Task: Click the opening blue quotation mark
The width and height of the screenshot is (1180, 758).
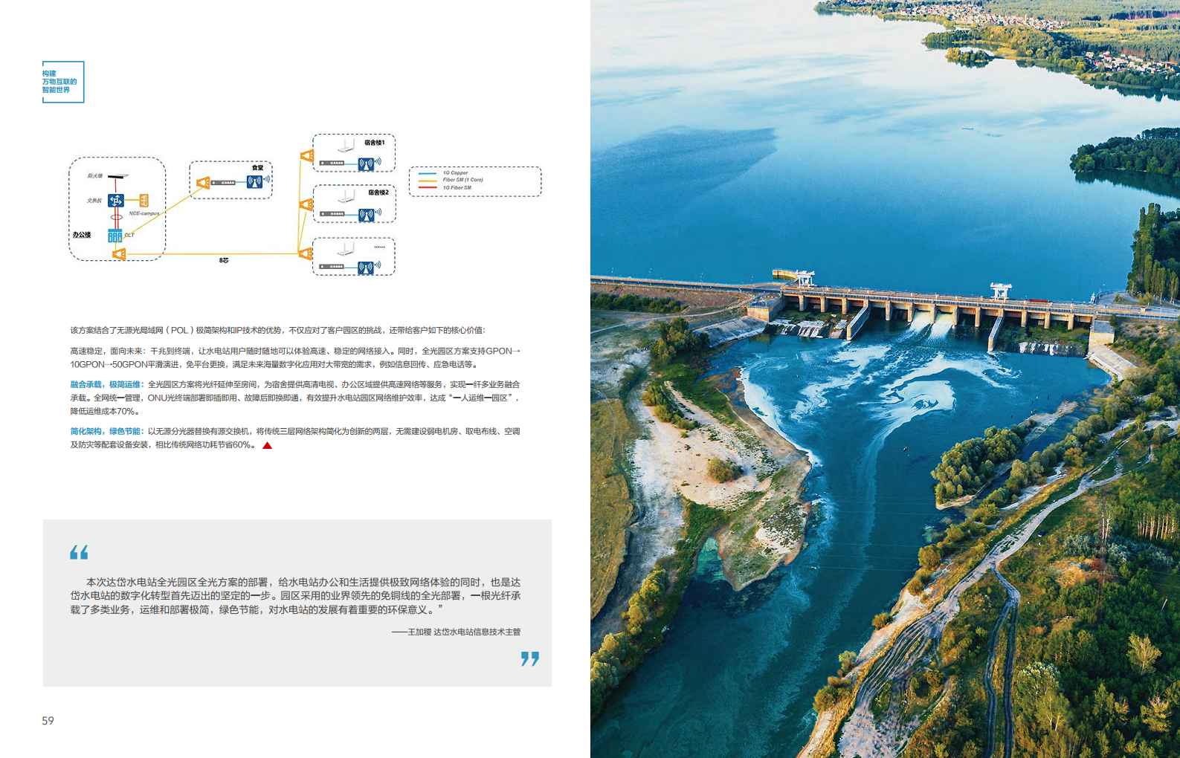Action: [x=79, y=552]
